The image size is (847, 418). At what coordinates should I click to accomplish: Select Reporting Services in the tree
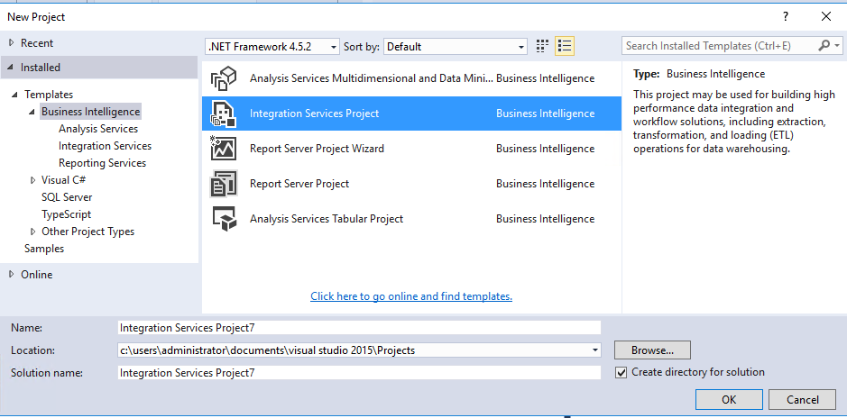click(x=102, y=163)
